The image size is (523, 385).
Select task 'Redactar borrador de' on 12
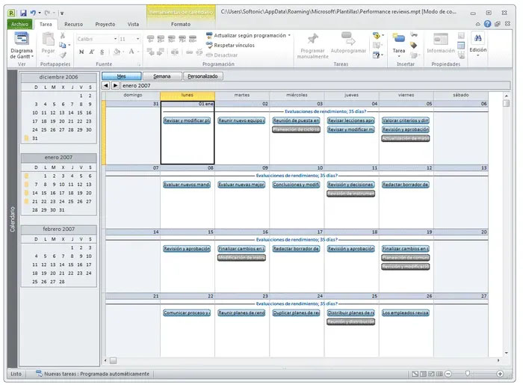coord(405,185)
